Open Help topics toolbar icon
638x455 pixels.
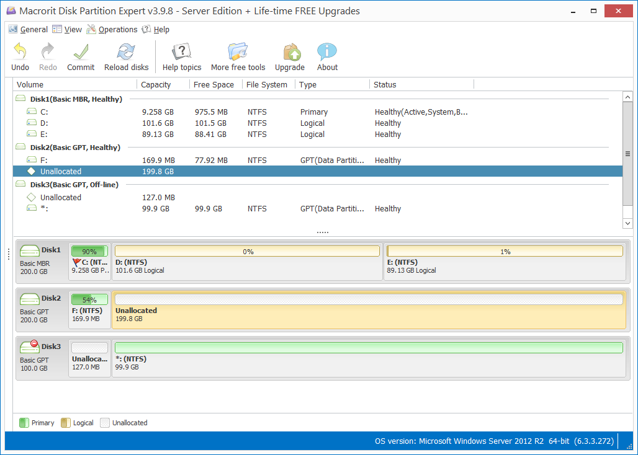182,51
